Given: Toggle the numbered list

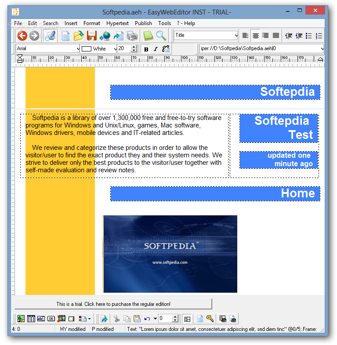Looking at the screenshot, I should coord(319,36).
